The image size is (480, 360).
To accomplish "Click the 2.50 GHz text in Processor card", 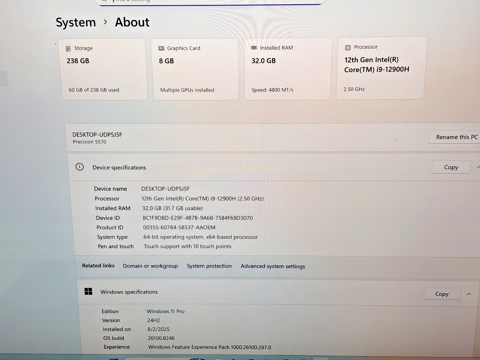I will (354, 89).
